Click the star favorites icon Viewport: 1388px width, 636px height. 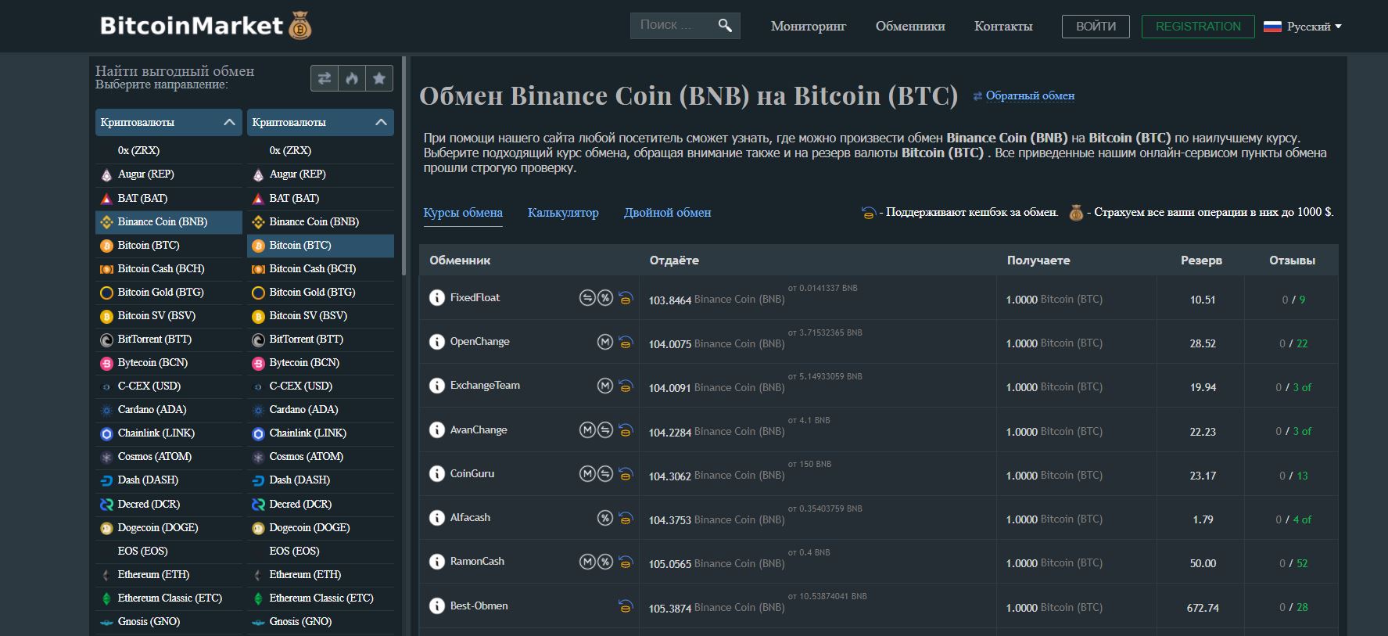pyautogui.click(x=379, y=78)
